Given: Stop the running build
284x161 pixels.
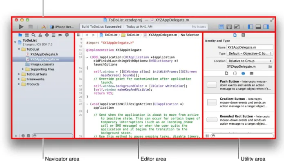Looking at the screenshot, I should 30,27.
